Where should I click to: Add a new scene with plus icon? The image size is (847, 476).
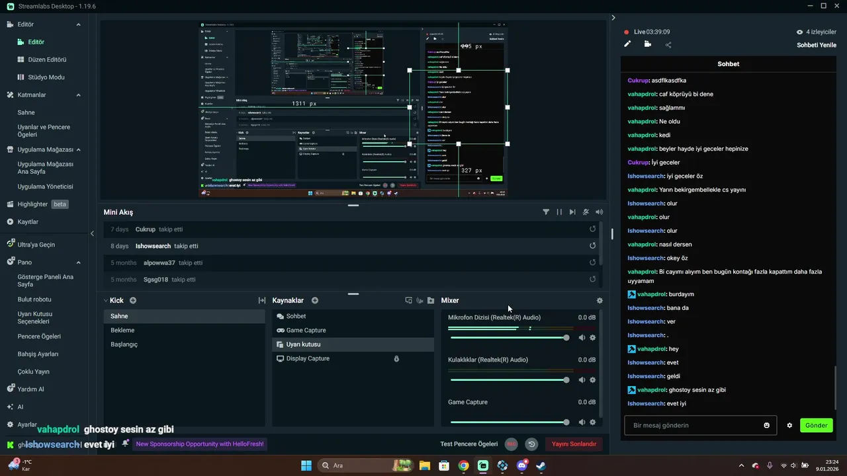click(x=133, y=300)
